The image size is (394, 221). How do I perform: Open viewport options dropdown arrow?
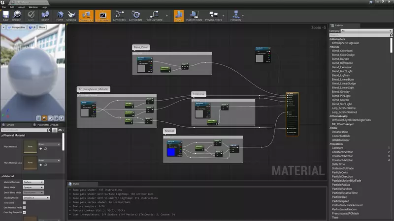[x=3, y=27]
